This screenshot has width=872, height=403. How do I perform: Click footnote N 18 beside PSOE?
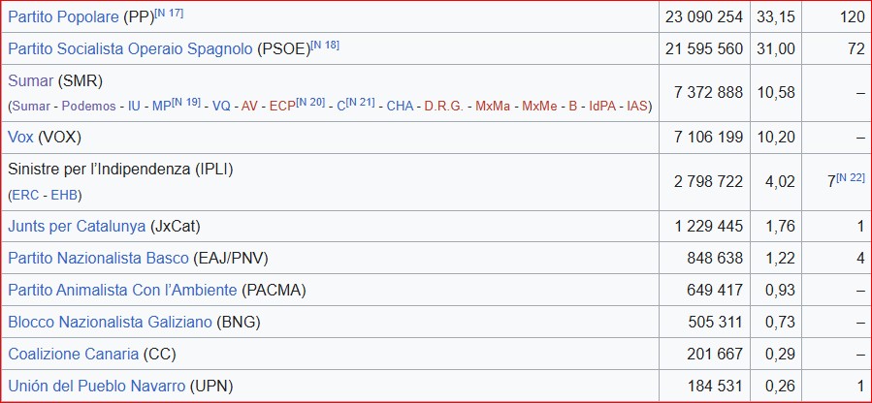(x=323, y=45)
